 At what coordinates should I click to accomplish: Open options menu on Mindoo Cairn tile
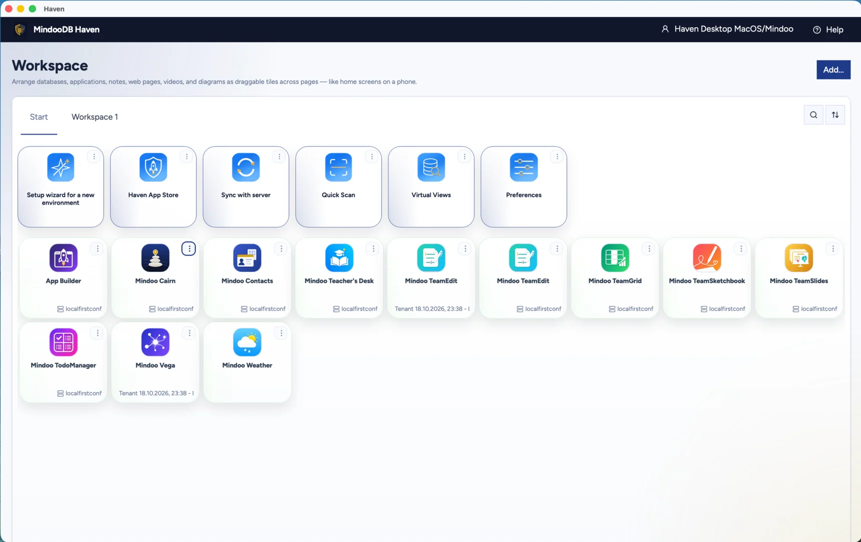point(189,249)
